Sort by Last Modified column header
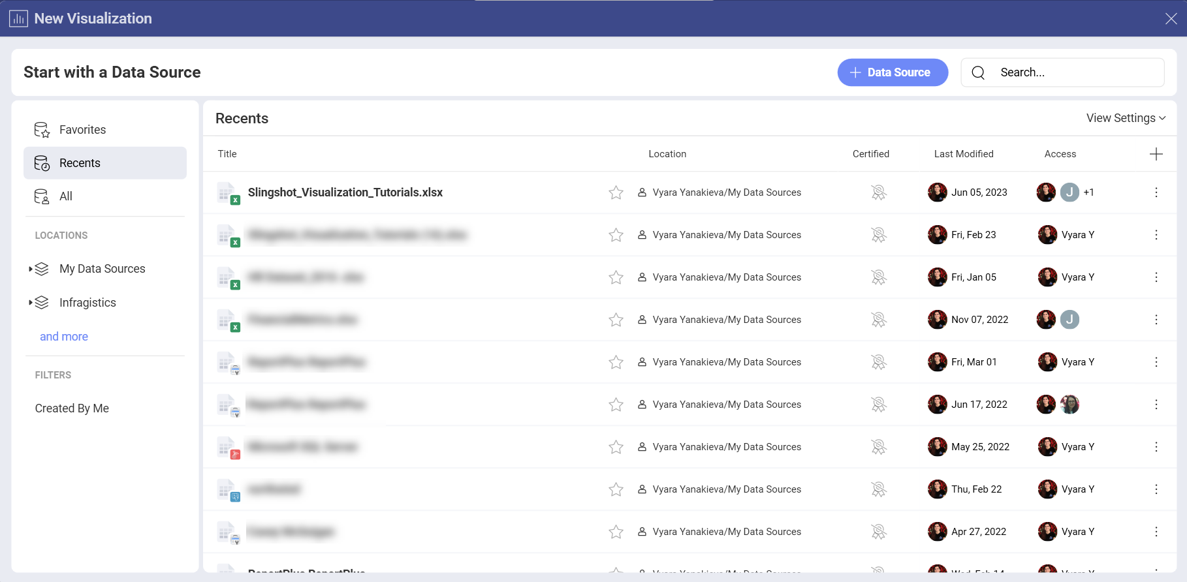 tap(964, 154)
